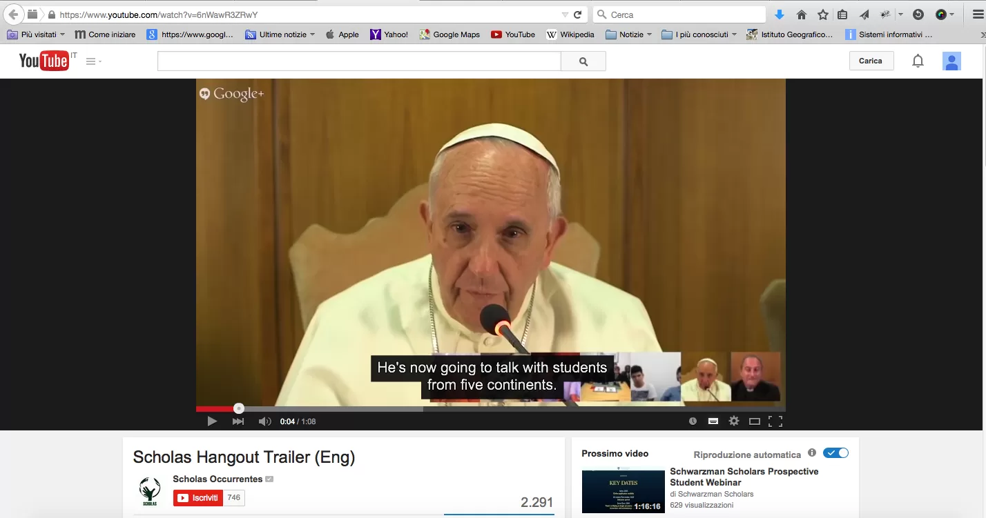Click the site identity padlock icon
986x518 pixels.
(51, 14)
